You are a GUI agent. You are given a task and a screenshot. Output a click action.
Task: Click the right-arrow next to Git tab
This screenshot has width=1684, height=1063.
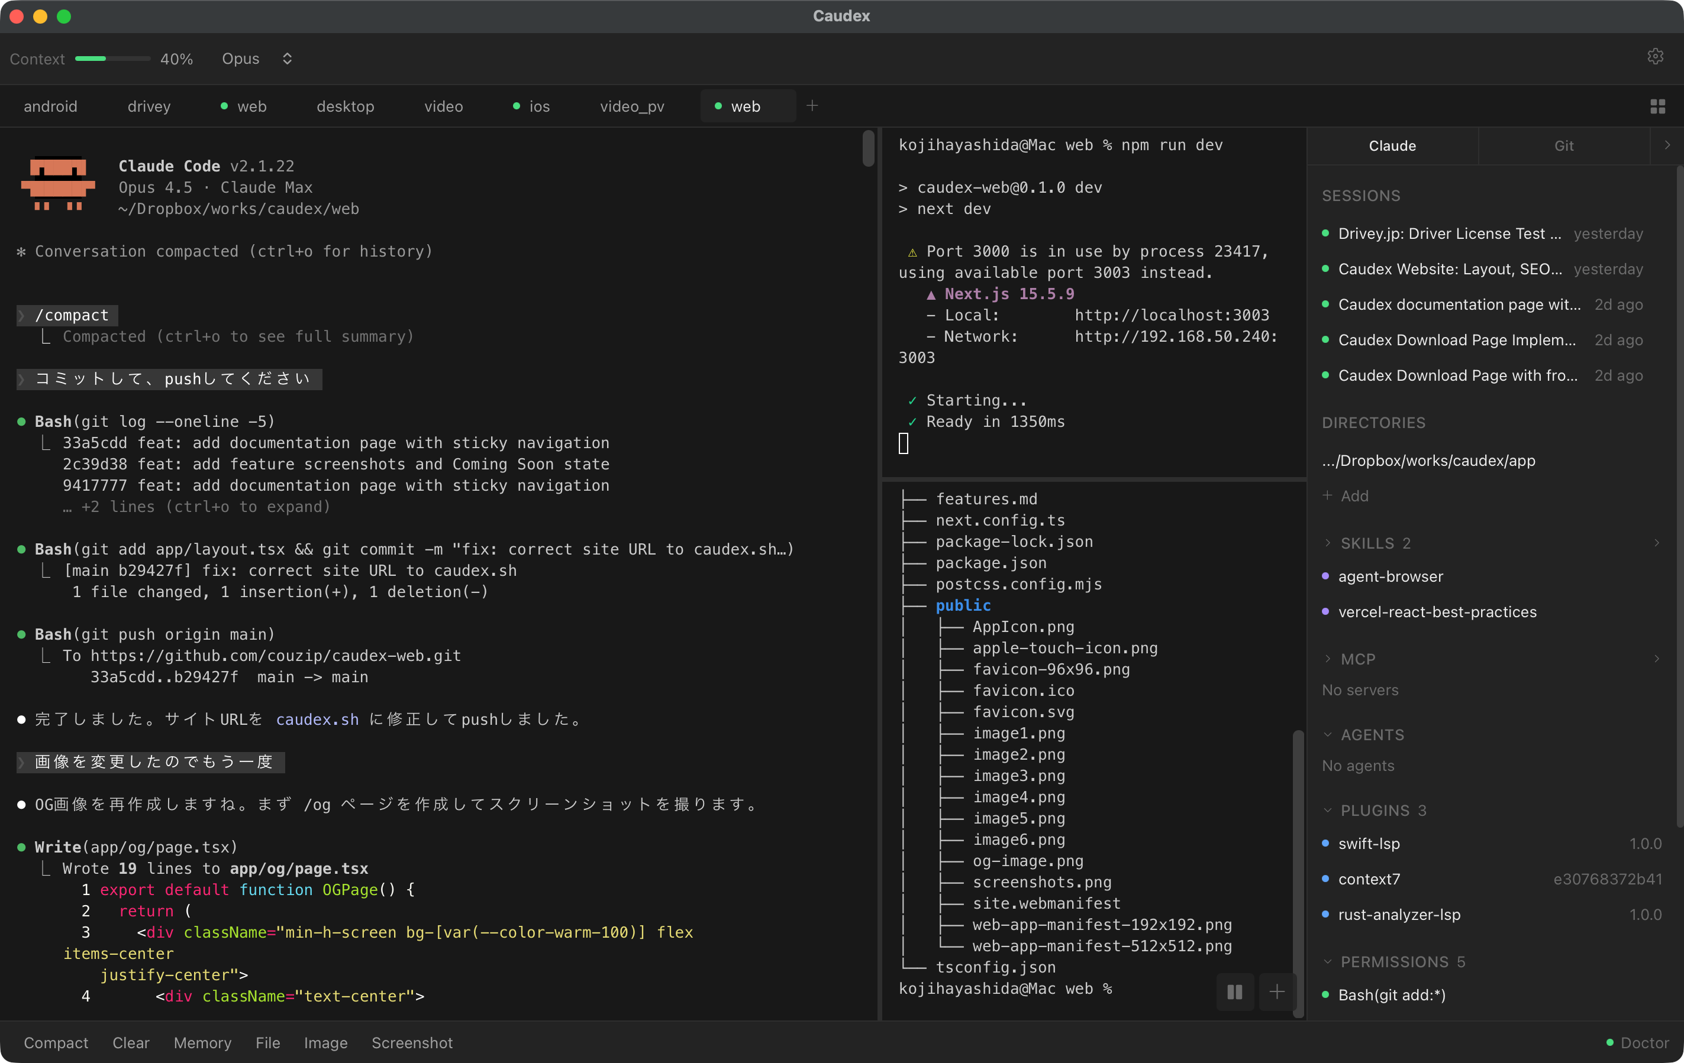(1667, 145)
